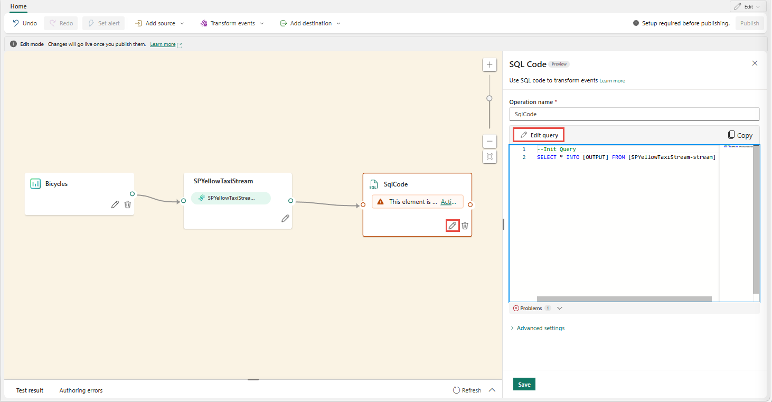Delete the SqlCode node with trash icon
Image resolution: width=772 pixels, height=402 pixels.
click(x=465, y=226)
